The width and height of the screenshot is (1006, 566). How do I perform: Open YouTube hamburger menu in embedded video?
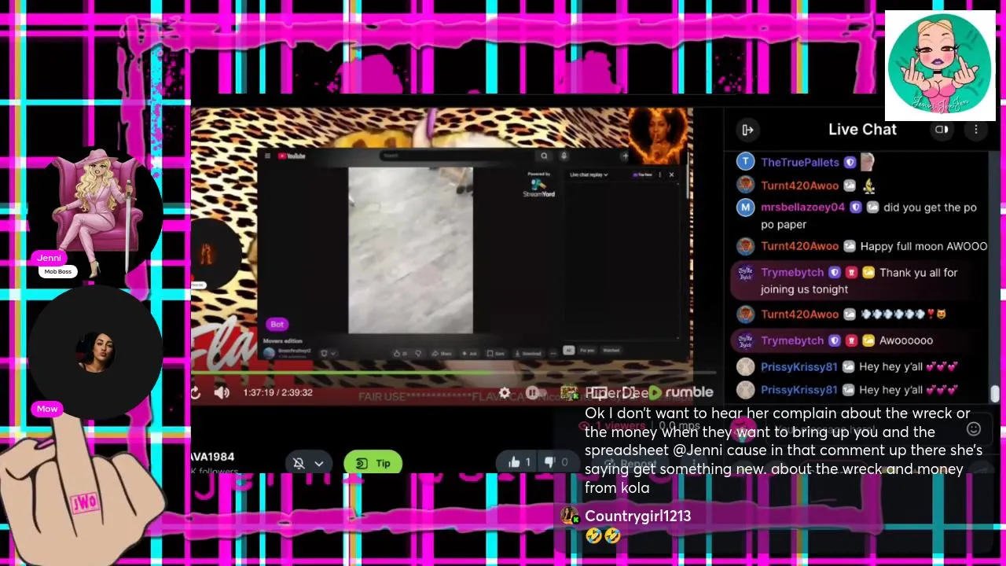pos(267,156)
